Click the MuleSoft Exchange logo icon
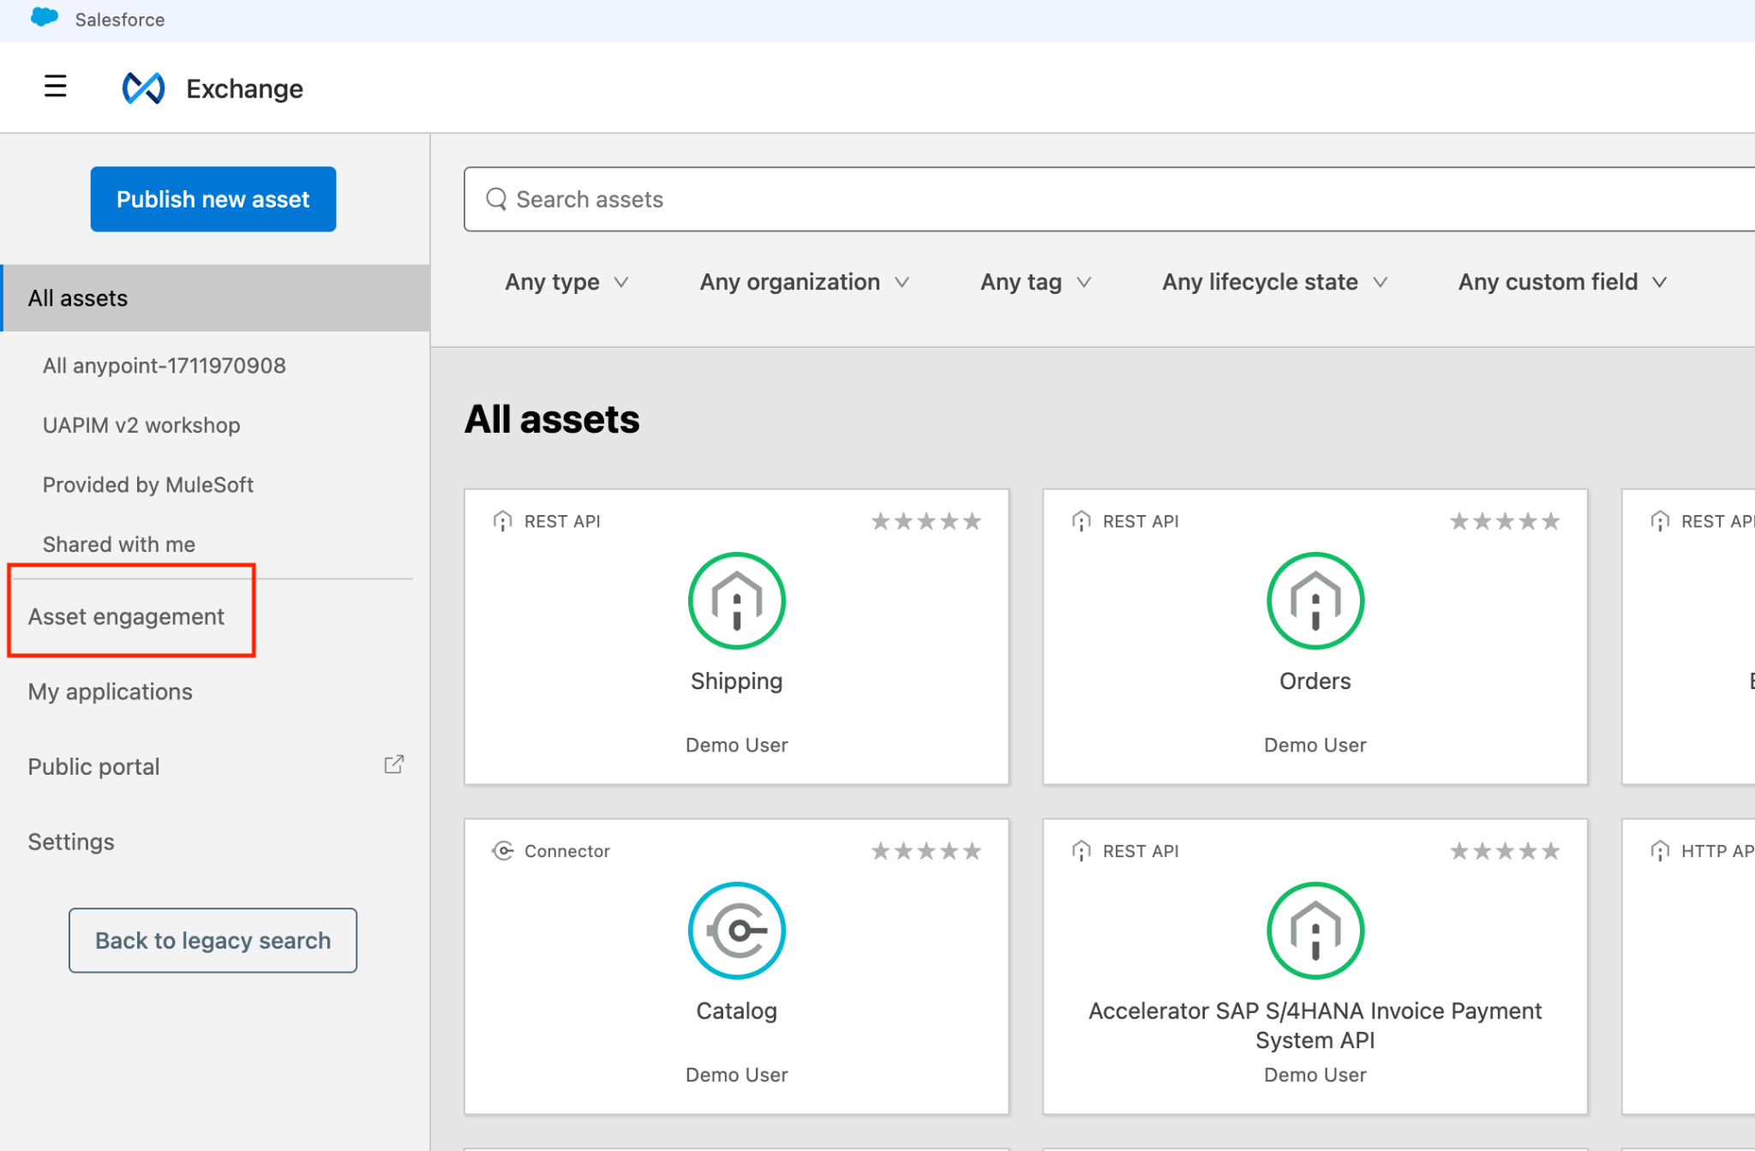Viewport: 1755px width, 1151px height. 143,88
